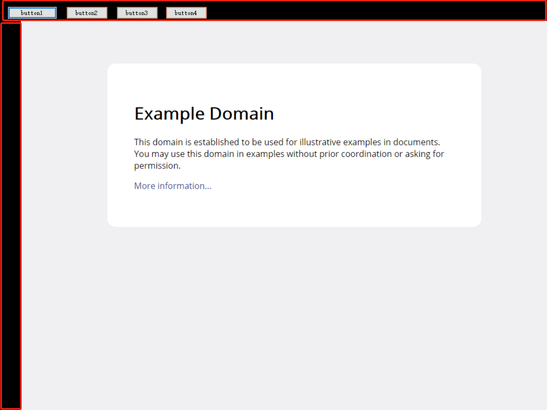Activate the button3 button
The image size is (547, 410).
click(x=137, y=13)
